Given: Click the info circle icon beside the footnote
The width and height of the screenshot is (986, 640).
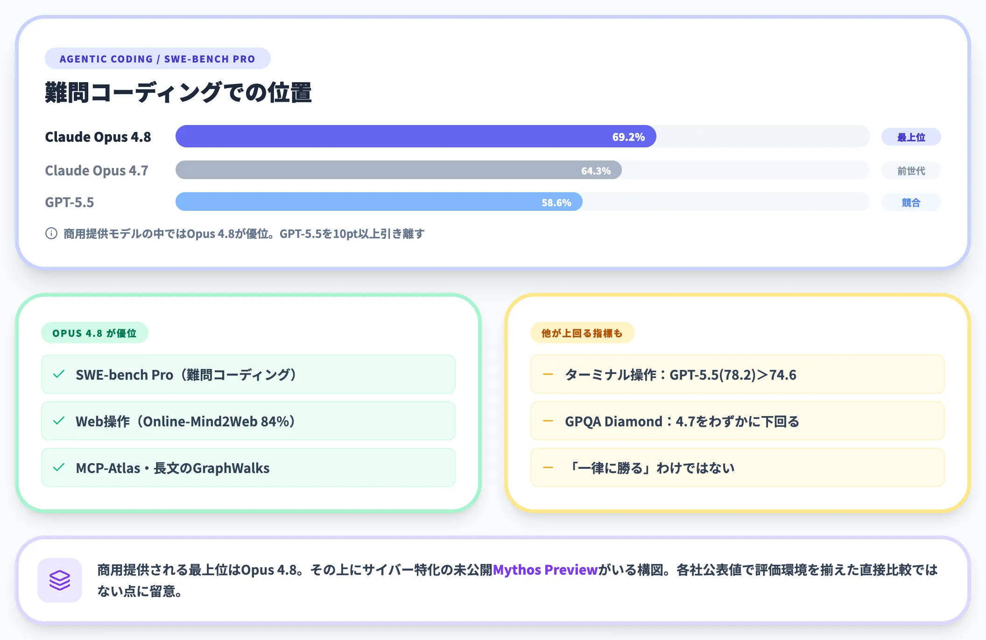Looking at the screenshot, I should tap(51, 233).
